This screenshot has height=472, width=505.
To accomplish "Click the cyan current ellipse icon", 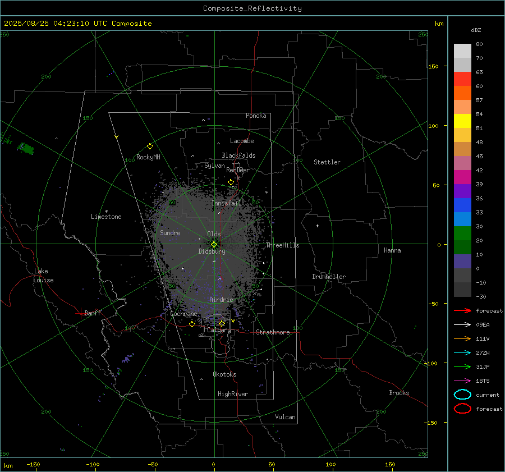I will tap(462, 395).
